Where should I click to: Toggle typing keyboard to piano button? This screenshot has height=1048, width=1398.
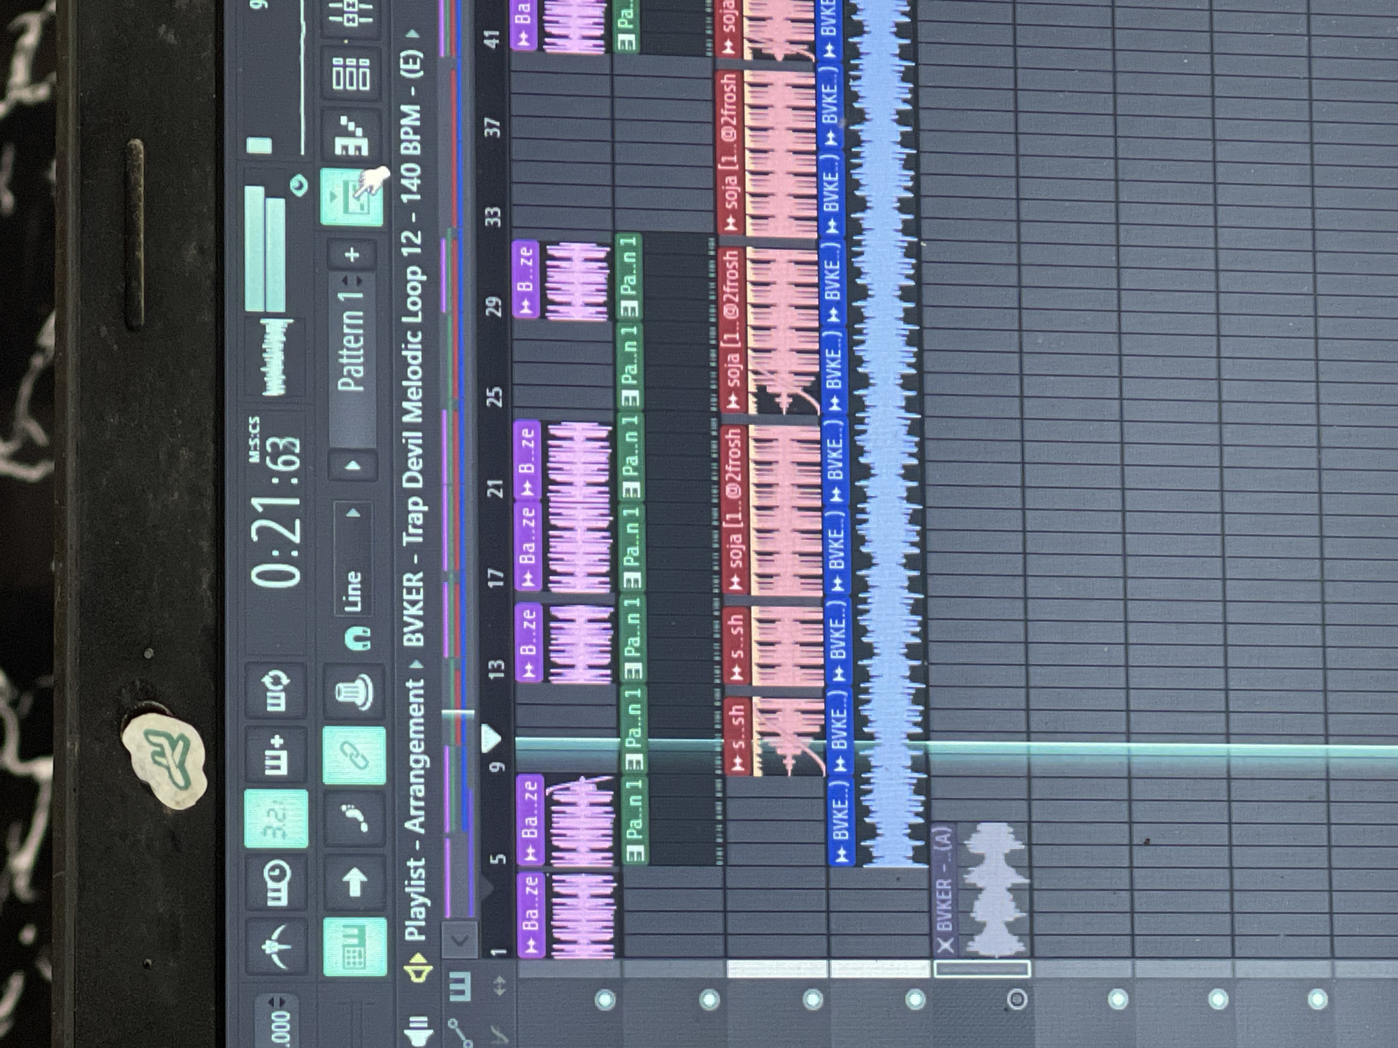(354, 947)
